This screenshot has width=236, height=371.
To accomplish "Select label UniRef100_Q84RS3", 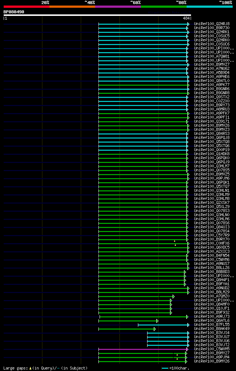I will [212, 133].
